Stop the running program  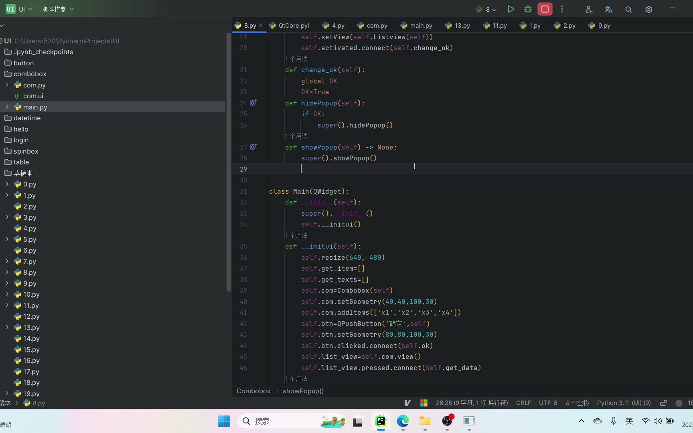tap(545, 9)
